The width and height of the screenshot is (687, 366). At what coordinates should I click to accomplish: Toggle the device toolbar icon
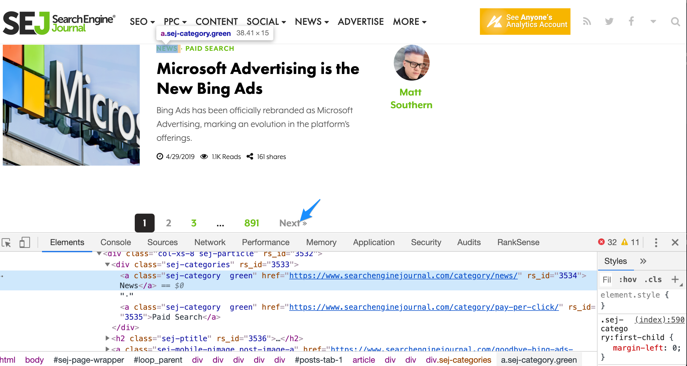tap(25, 243)
